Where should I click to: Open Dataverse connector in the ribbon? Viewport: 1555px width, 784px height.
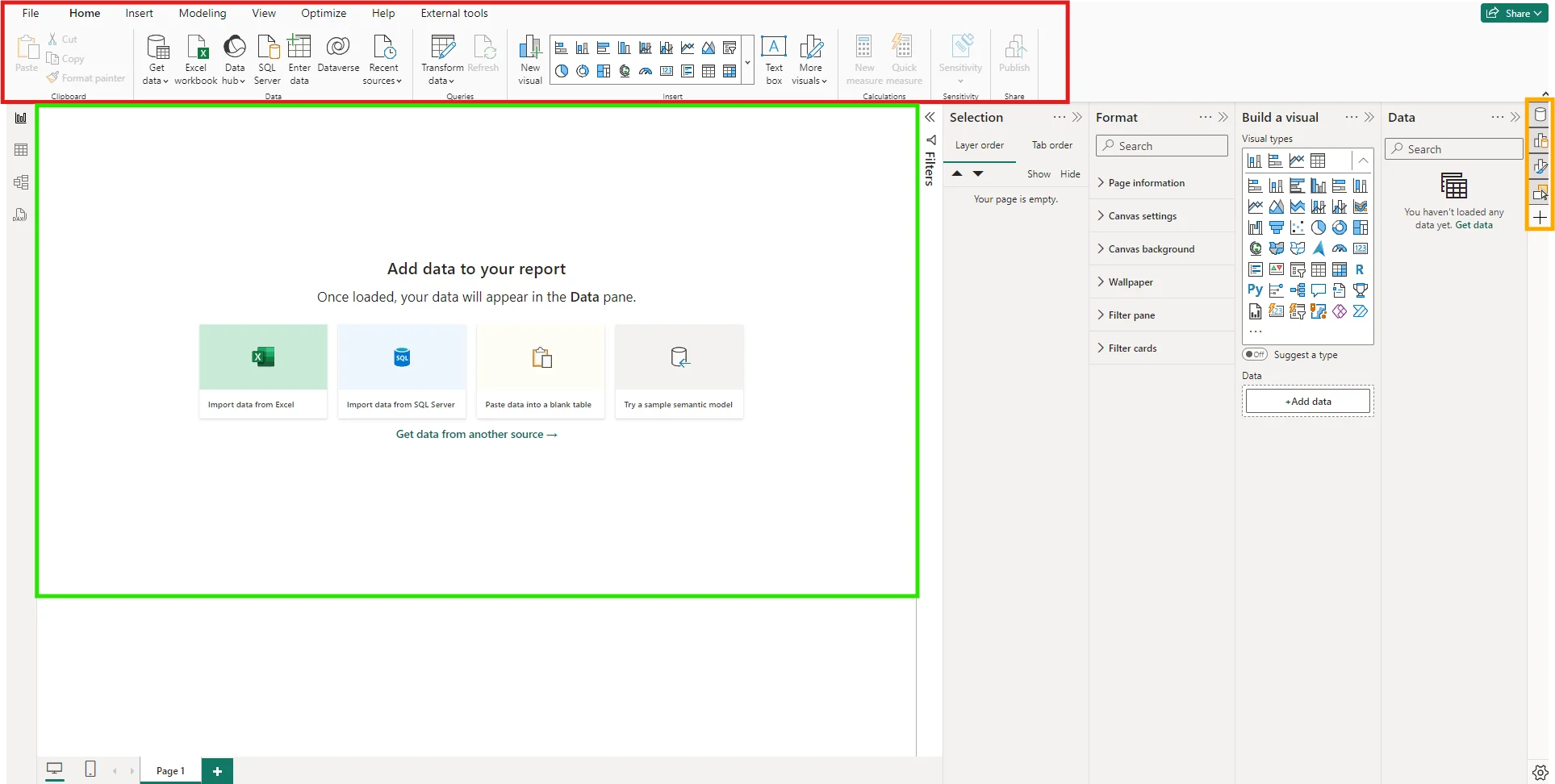coord(338,55)
